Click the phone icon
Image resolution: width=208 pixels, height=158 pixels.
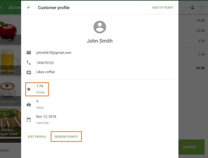click(x=29, y=63)
